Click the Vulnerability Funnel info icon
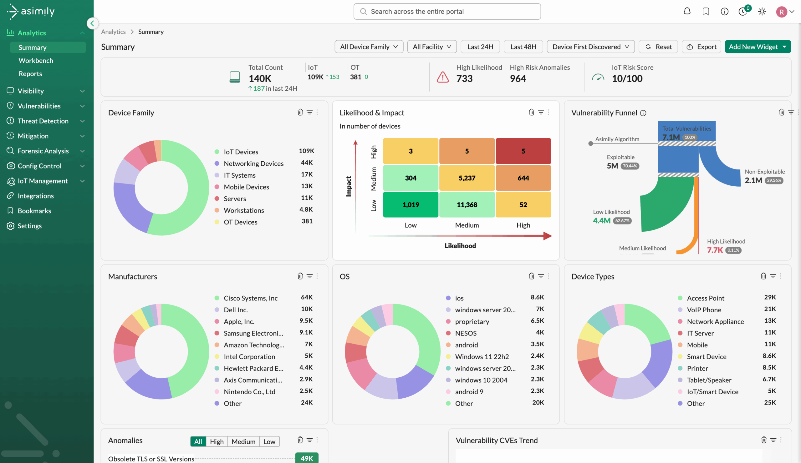Viewport: 801px width, 463px height. (643, 113)
